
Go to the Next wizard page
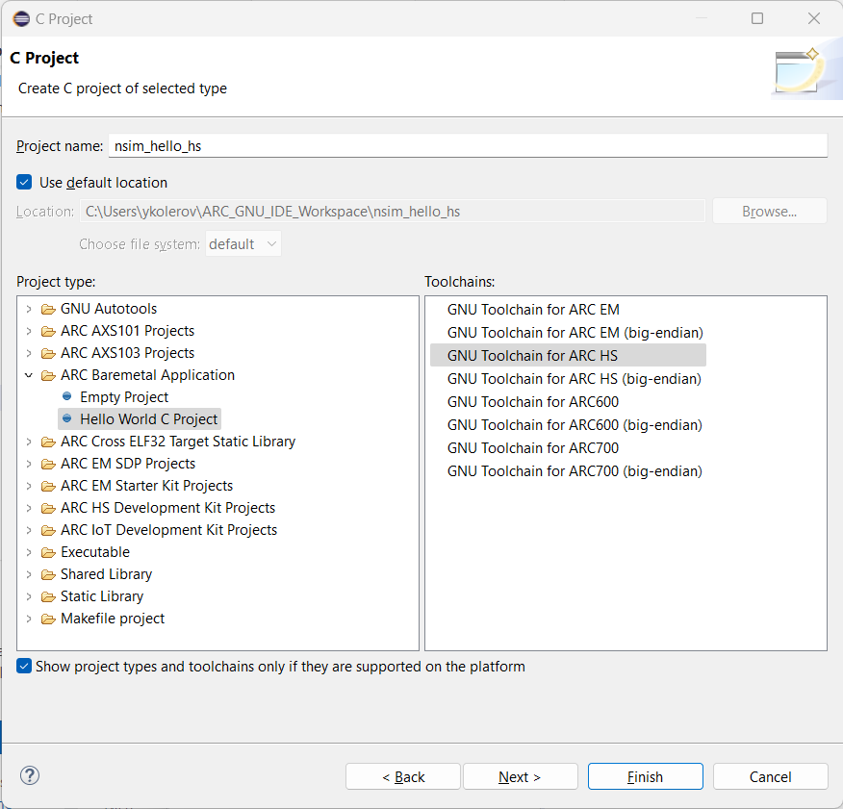point(520,776)
